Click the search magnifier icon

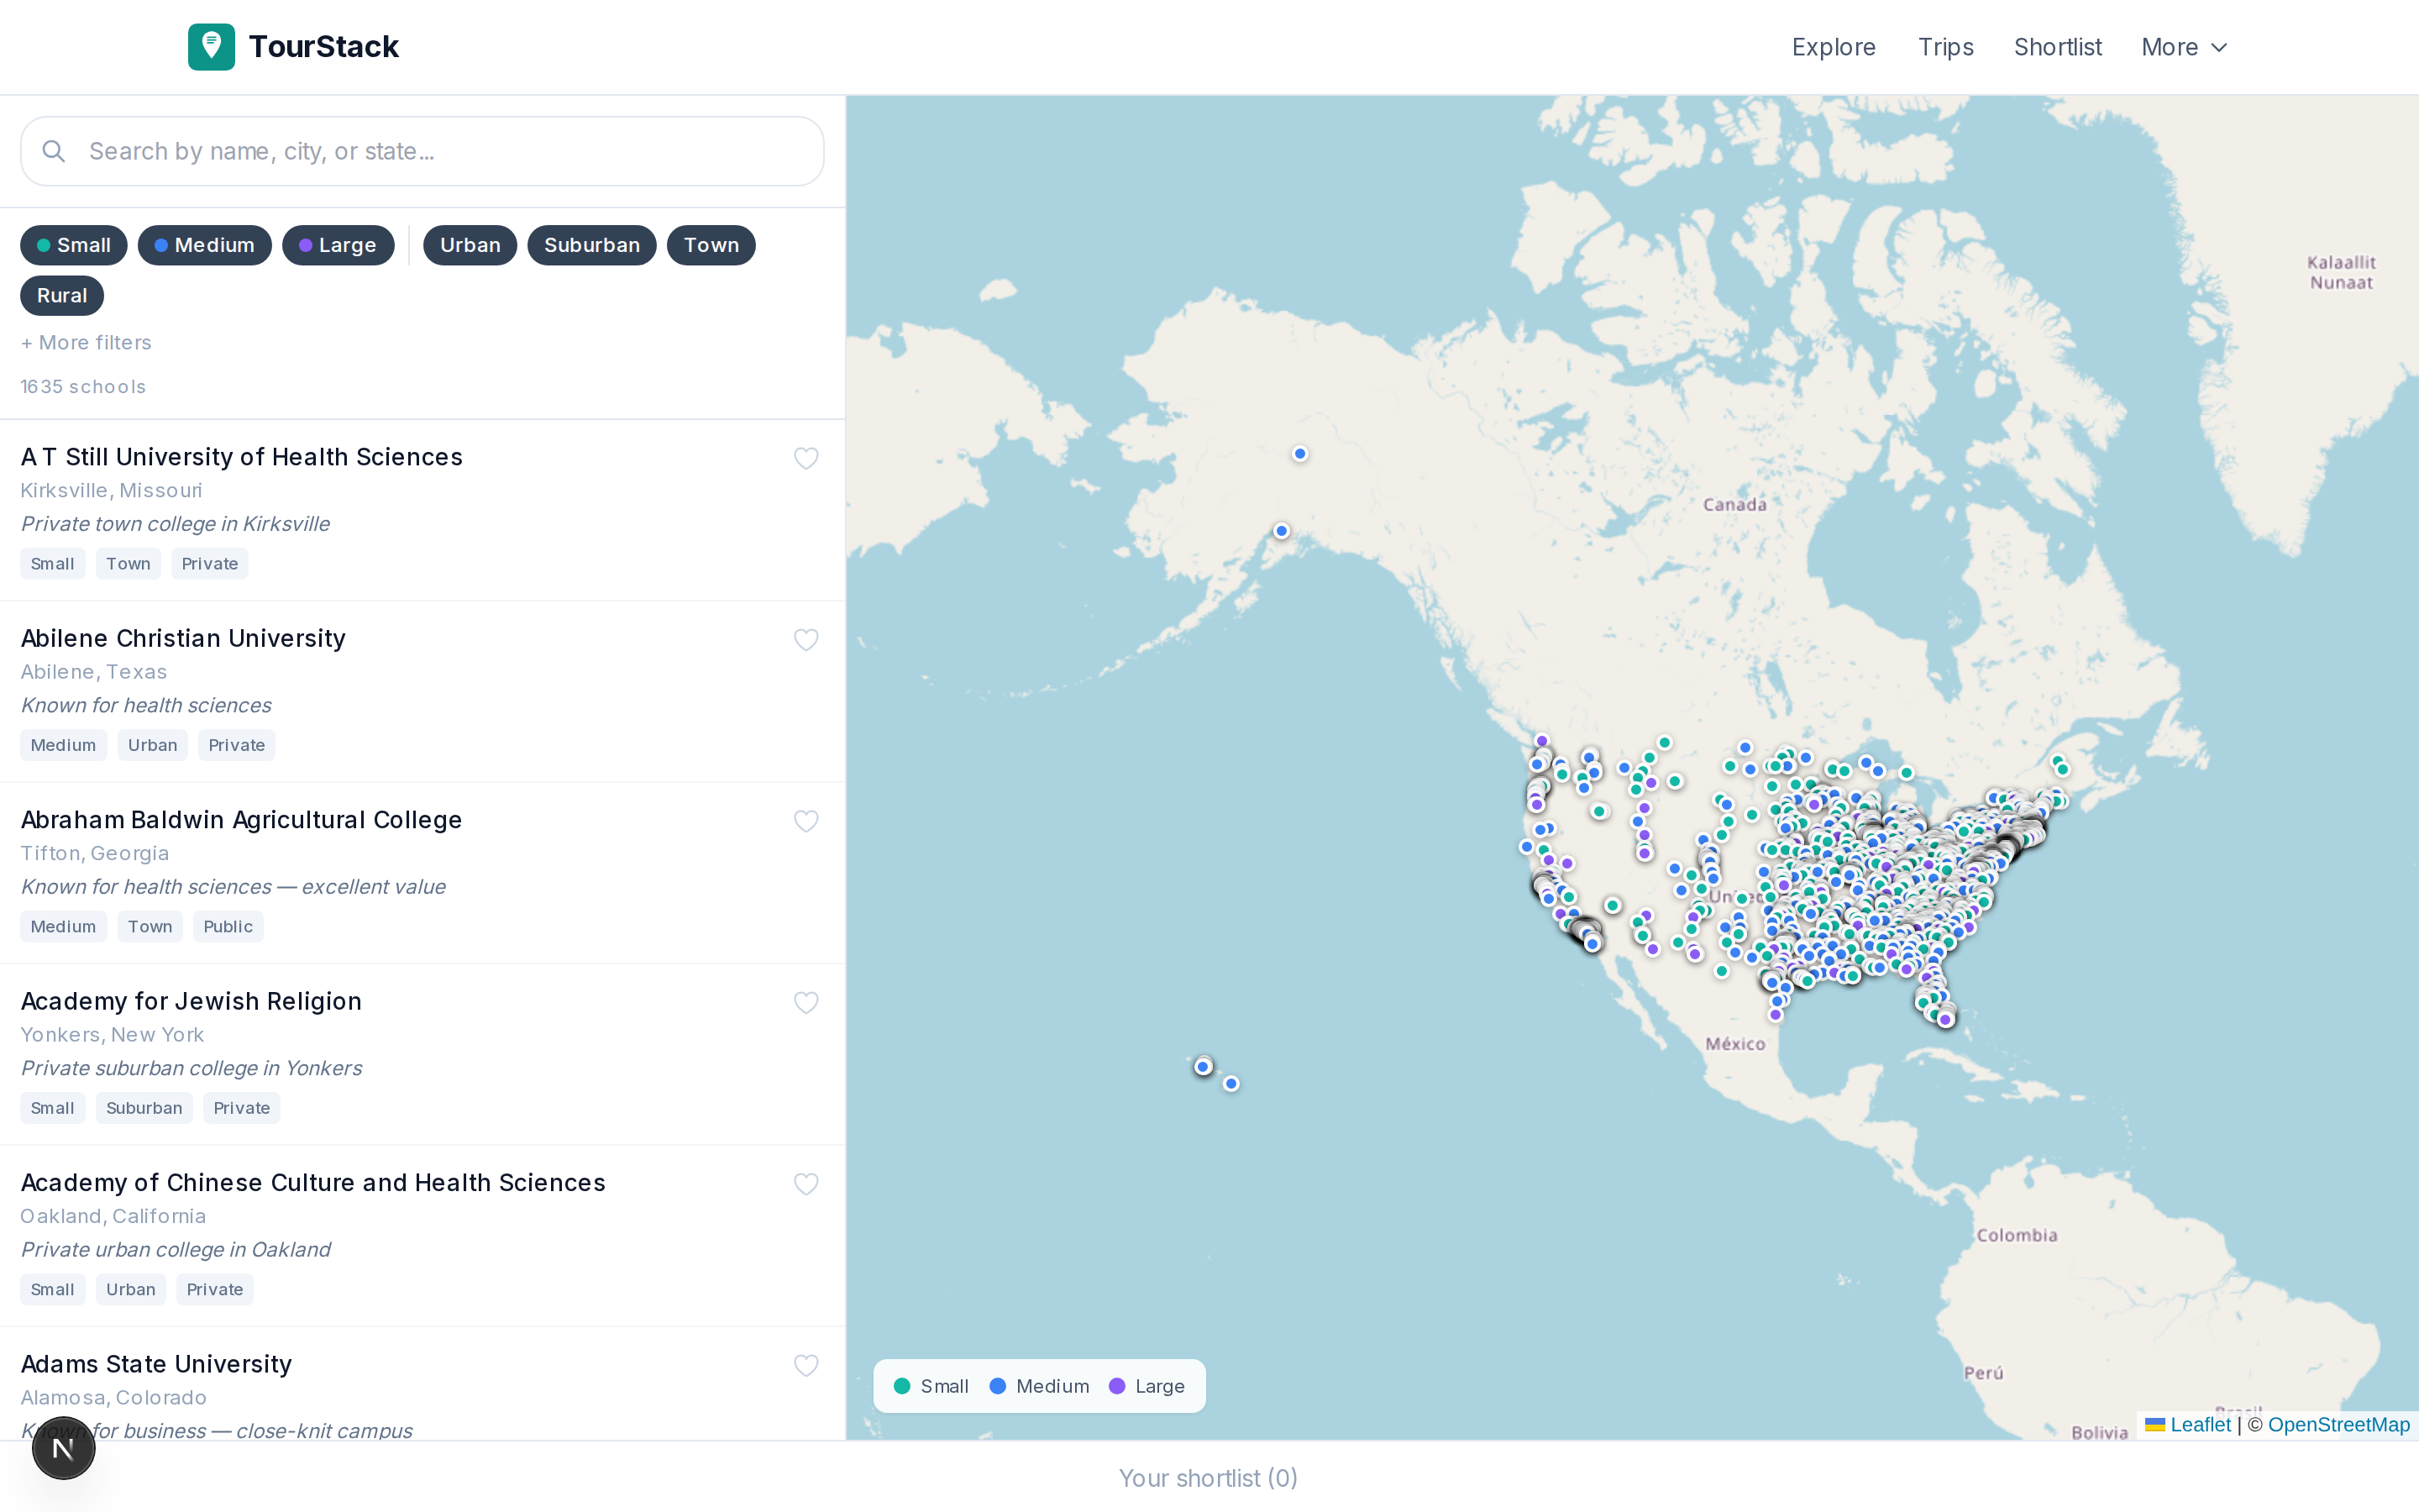point(54,151)
